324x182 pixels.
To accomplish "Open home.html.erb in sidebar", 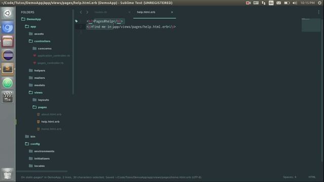I will coord(49,129).
